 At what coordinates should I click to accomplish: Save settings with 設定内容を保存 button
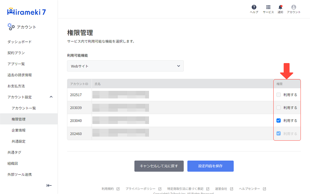[x=210, y=166]
